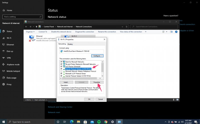
Task: Select the Ethernet adapter icon
Action: pos(32,38)
